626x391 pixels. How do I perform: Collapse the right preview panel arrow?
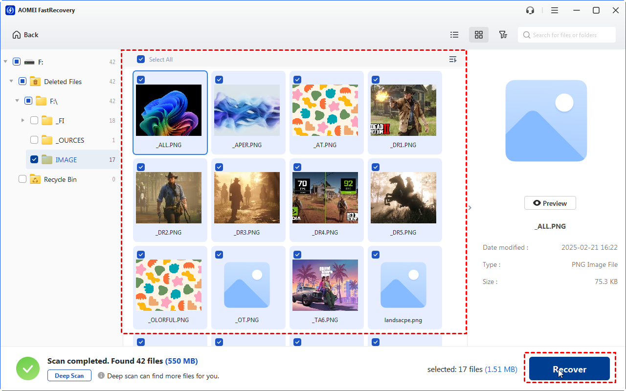pyautogui.click(x=470, y=208)
